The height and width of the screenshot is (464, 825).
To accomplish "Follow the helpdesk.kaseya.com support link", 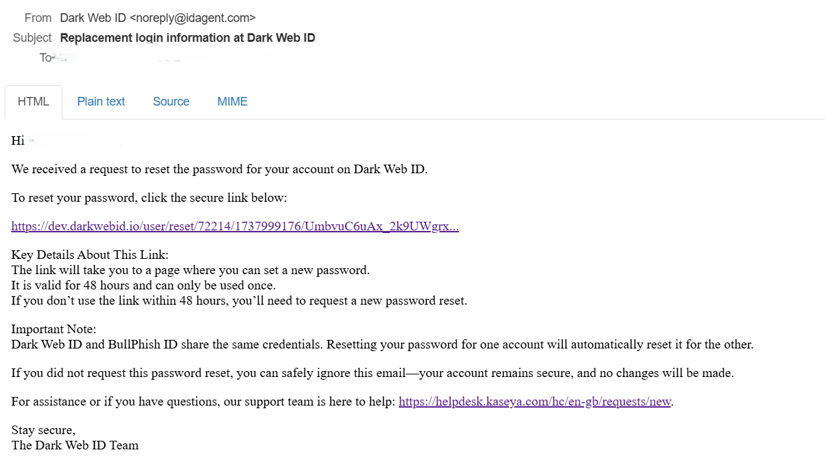I will [534, 402].
